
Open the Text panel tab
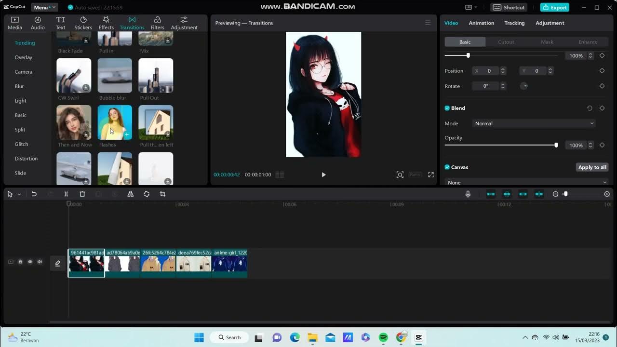click(x=60, y=23)
